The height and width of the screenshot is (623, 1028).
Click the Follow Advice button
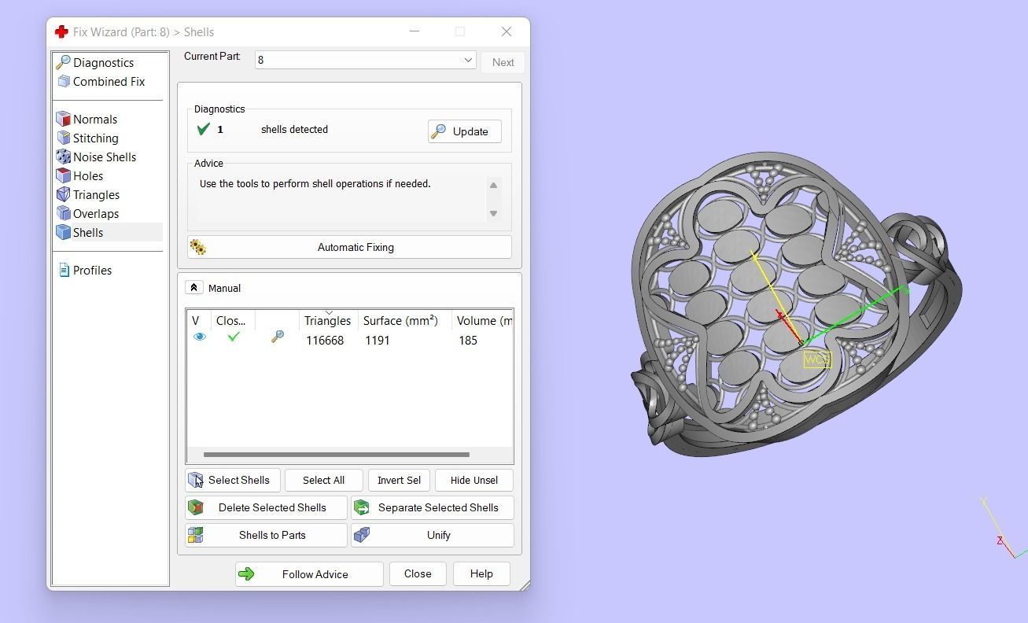click(309, 574)
